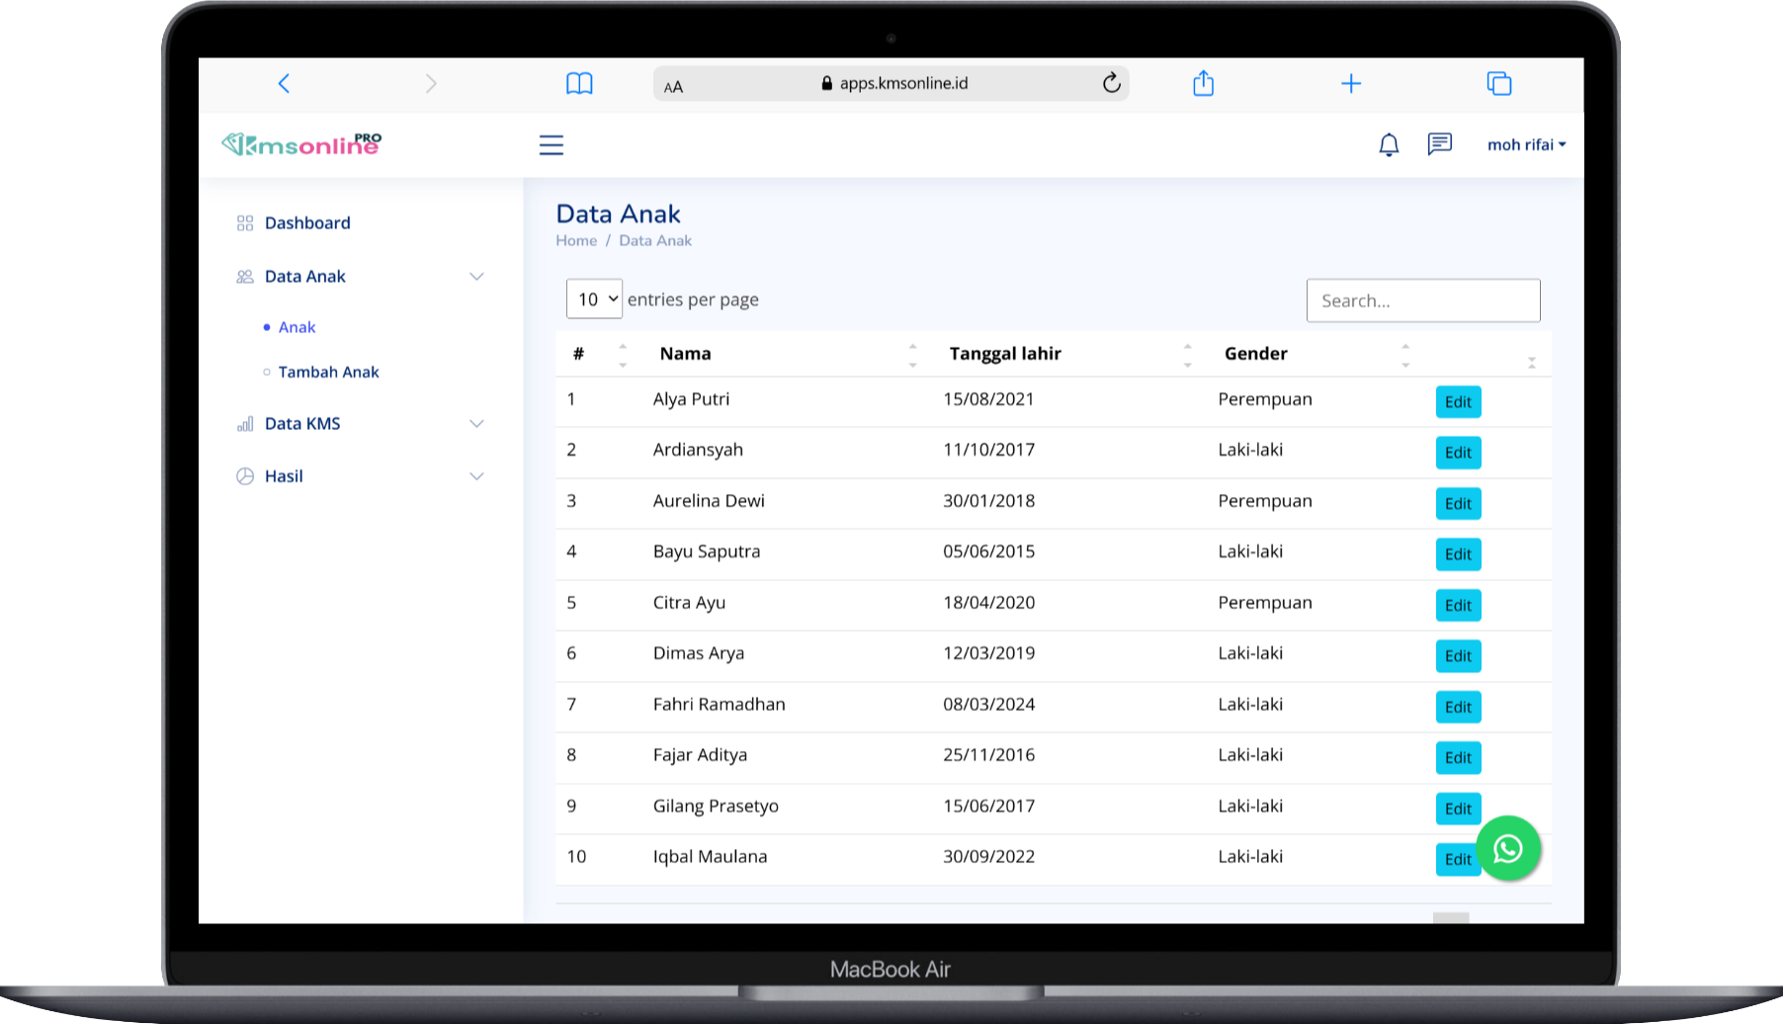Click the Safari share icon
1783x1024 pixels.
point(1203,84)
